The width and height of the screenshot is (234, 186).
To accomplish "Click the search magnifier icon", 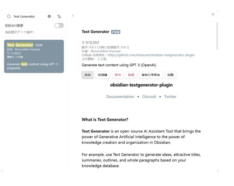I will coord(9,17).
